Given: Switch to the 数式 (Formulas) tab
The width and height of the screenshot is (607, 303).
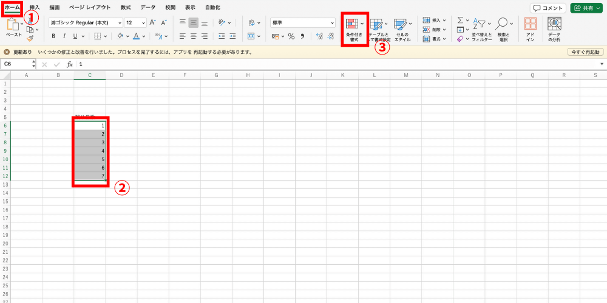Looking at the screenshot, I should tap(126, 7).
